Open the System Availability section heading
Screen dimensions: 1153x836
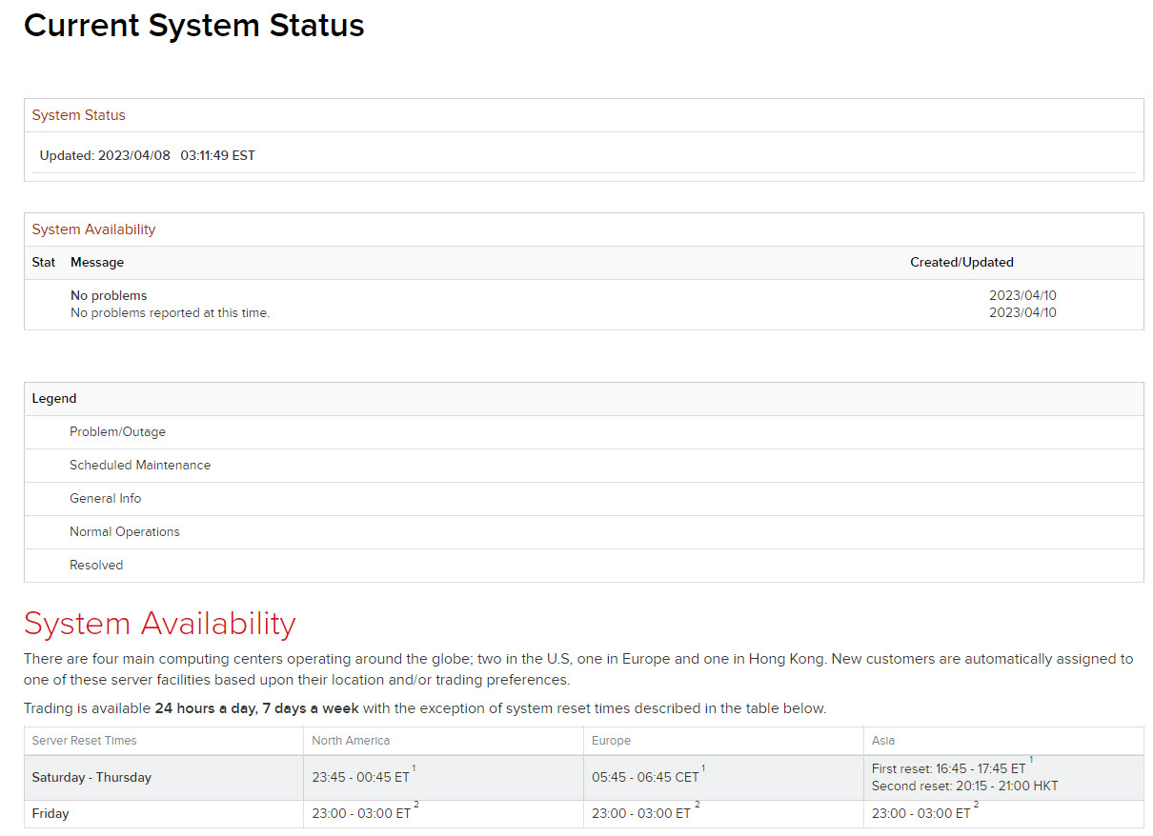[x=159, y=624]
